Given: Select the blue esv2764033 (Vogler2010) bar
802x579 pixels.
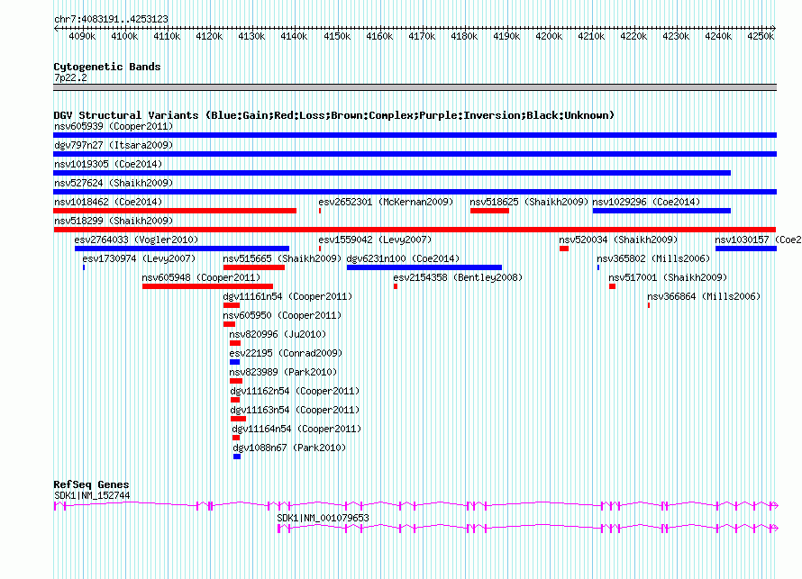Looking at the screenshot, I should click(181, 249).
